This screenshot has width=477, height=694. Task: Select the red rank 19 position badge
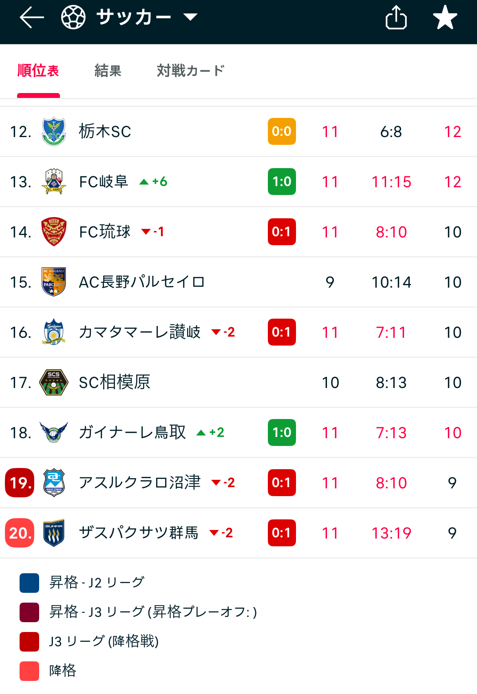coord(20,483)
